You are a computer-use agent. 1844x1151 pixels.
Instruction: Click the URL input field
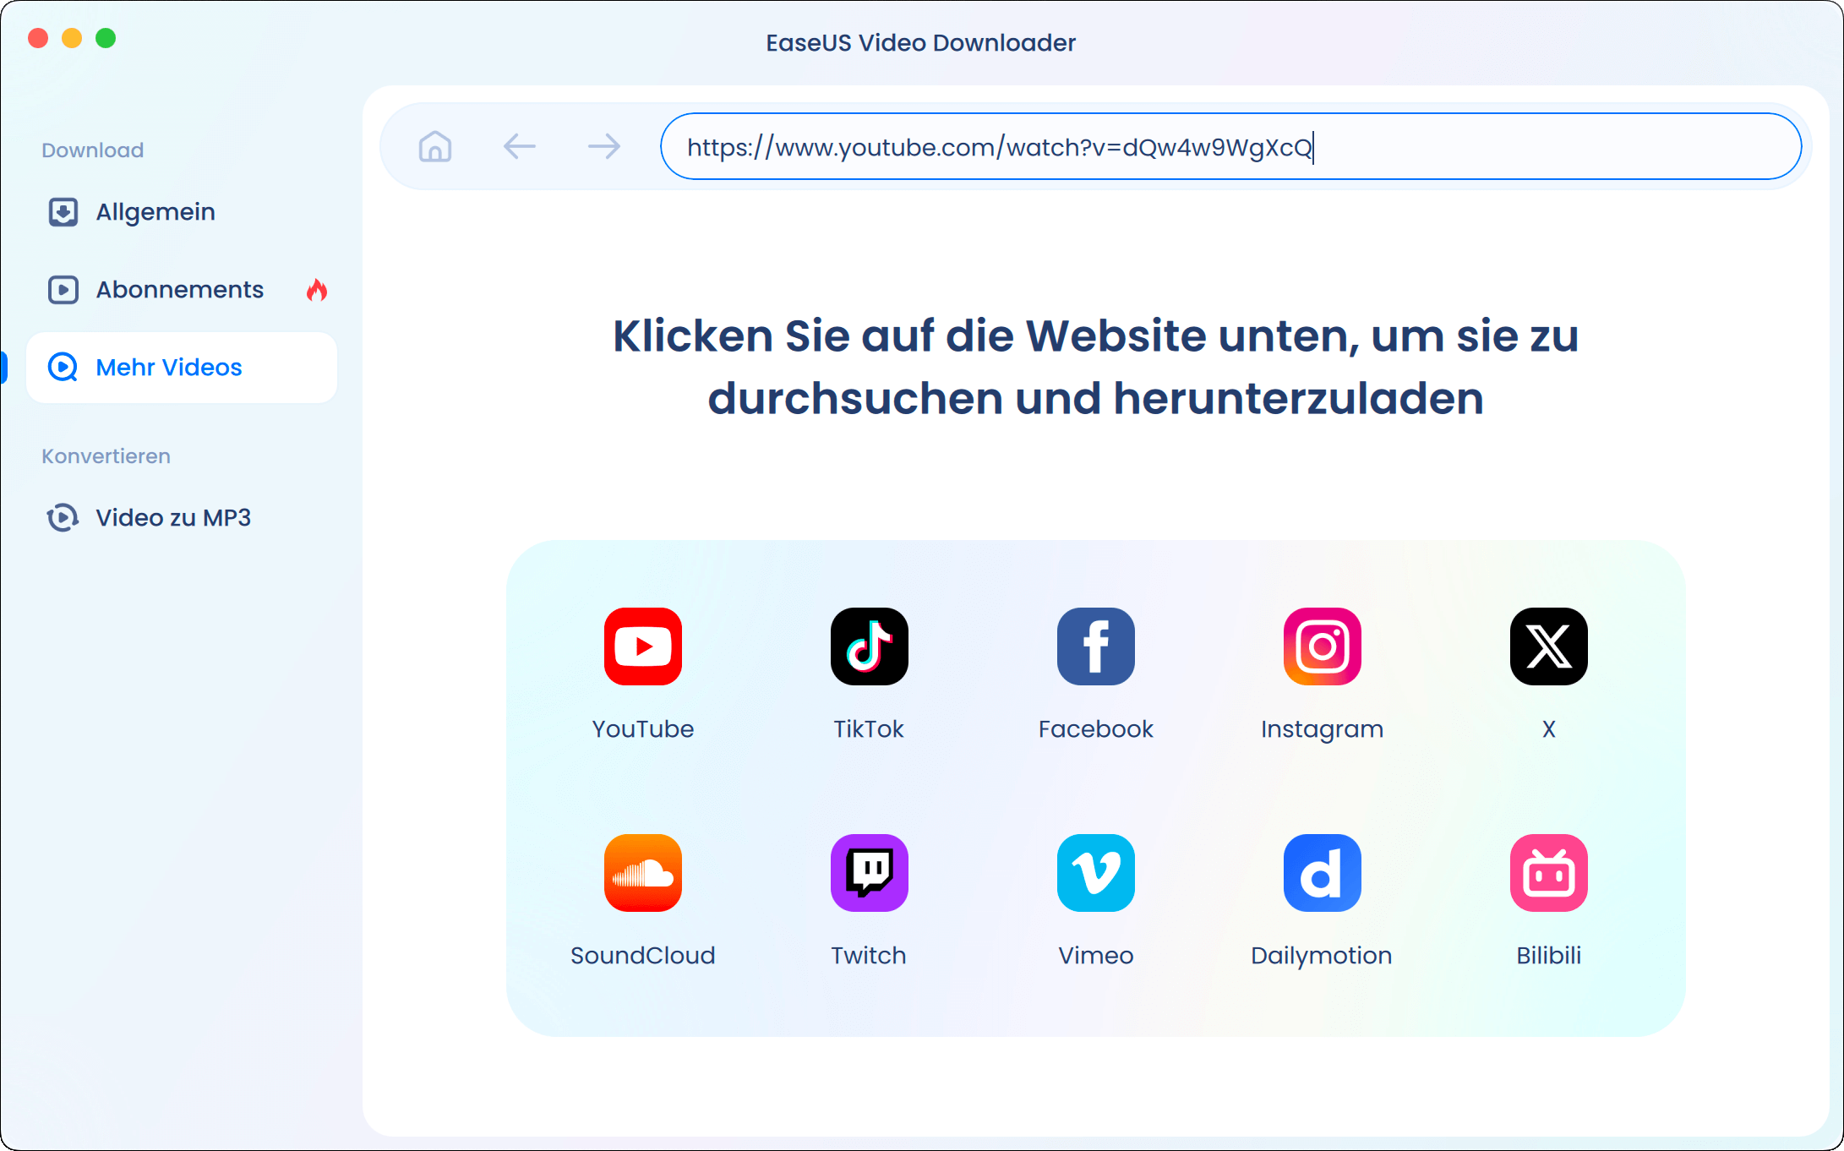pyautogui.click(x=1233, y=146)
